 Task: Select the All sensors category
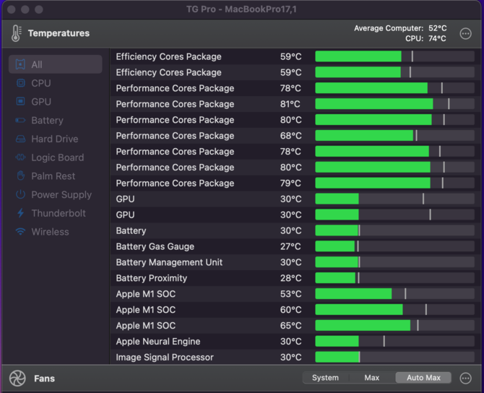pyautogui.click(x=55, y=64)
